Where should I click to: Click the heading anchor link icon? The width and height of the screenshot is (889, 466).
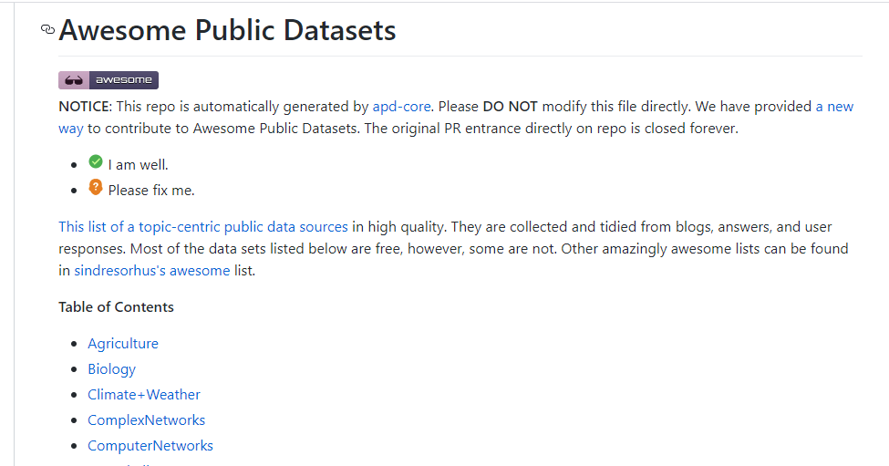point(48,30)
